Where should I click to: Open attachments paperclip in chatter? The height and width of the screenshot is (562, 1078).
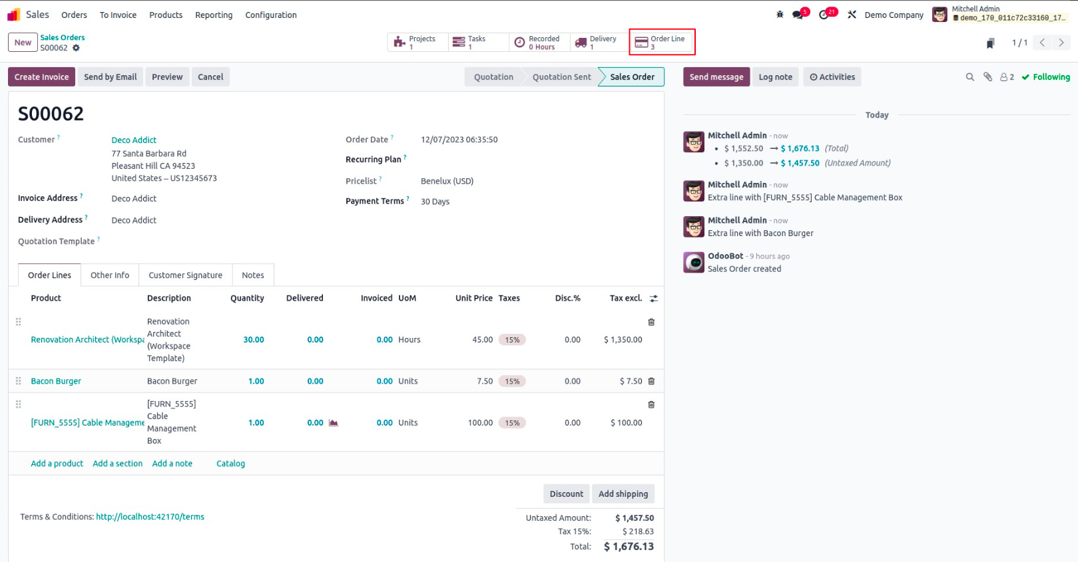988,77
